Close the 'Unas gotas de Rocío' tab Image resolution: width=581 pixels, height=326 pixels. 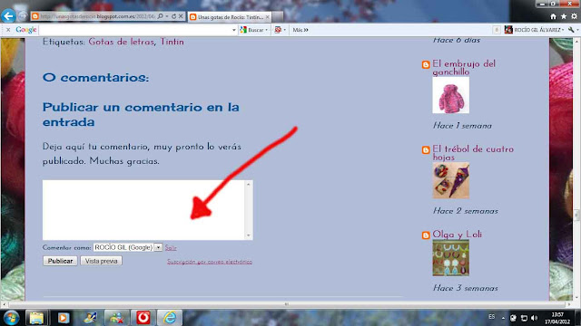267,17
